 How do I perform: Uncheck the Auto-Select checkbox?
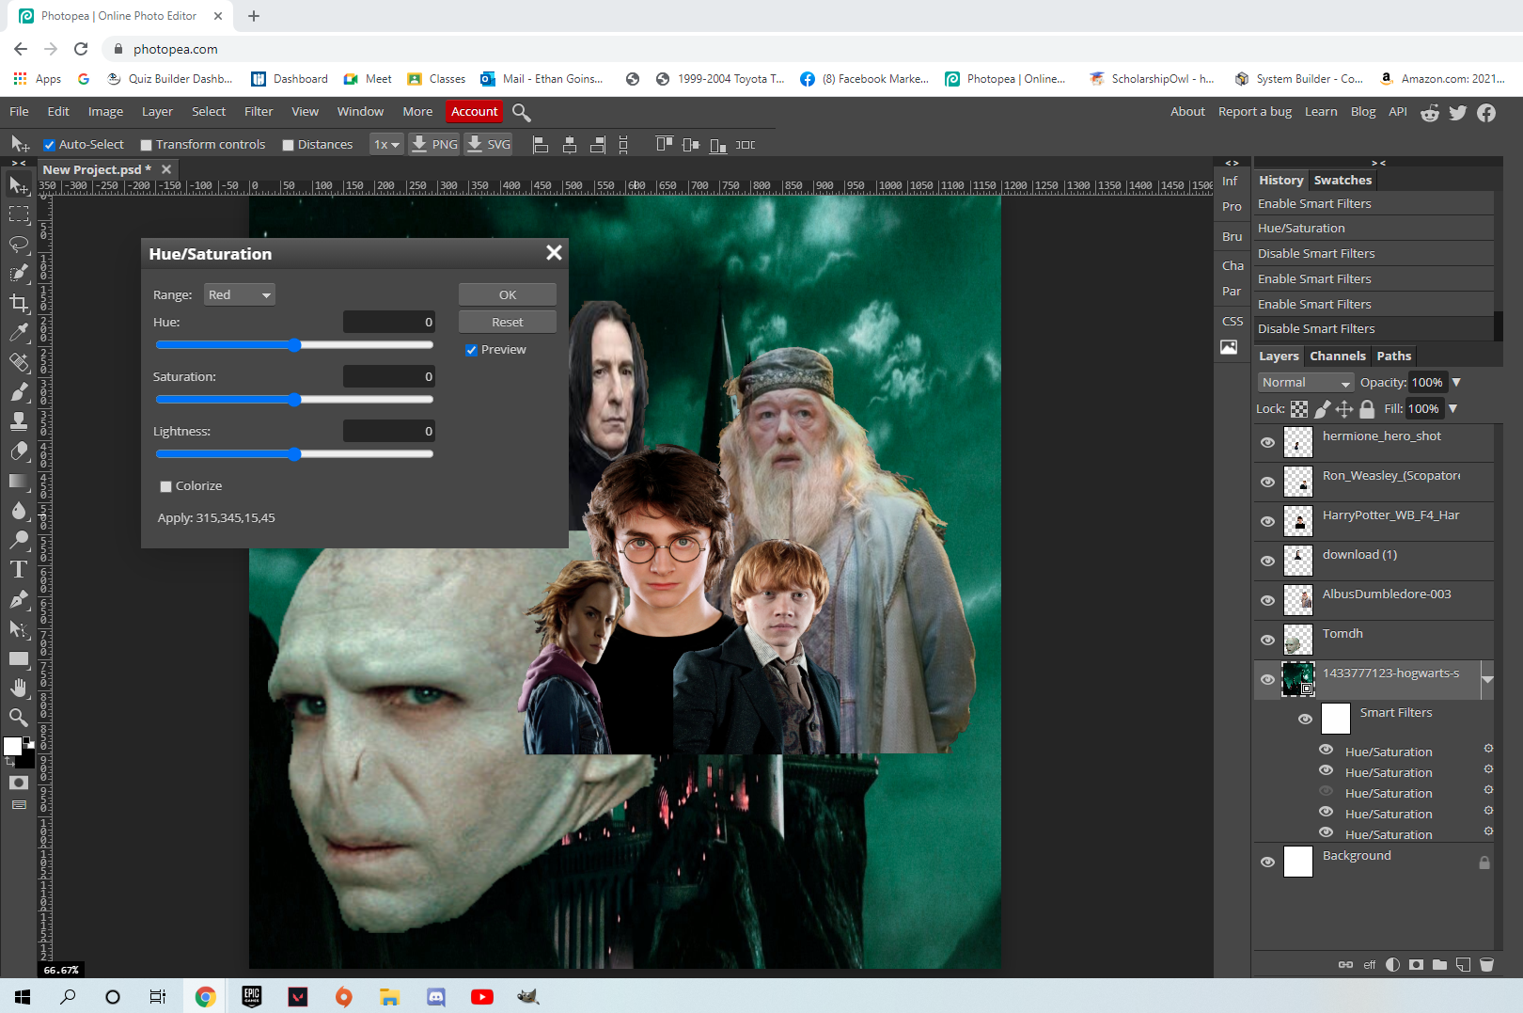[x=50, y=145]
